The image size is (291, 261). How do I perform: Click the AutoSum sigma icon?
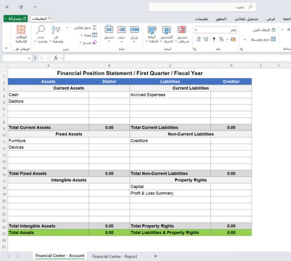(95, 28)
